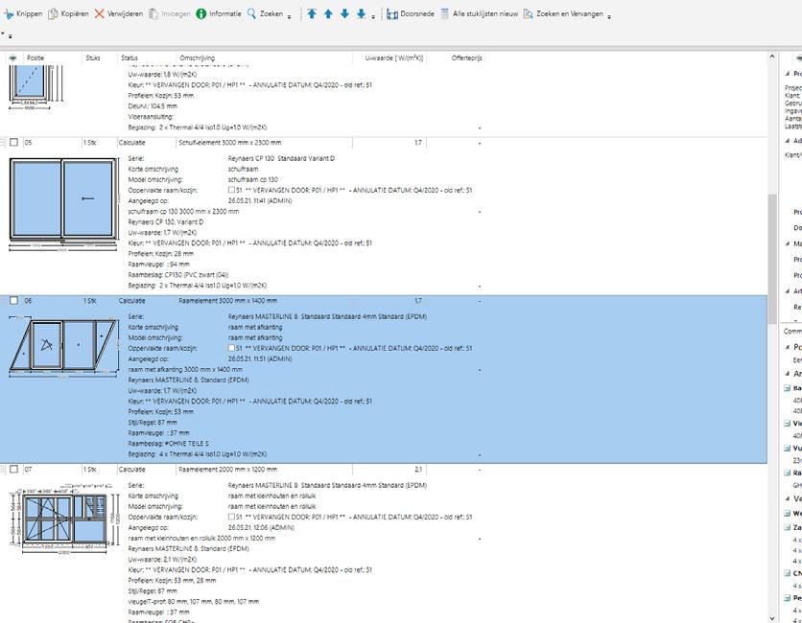Click the Calculatie status of position 07

[x=131, y=469]
